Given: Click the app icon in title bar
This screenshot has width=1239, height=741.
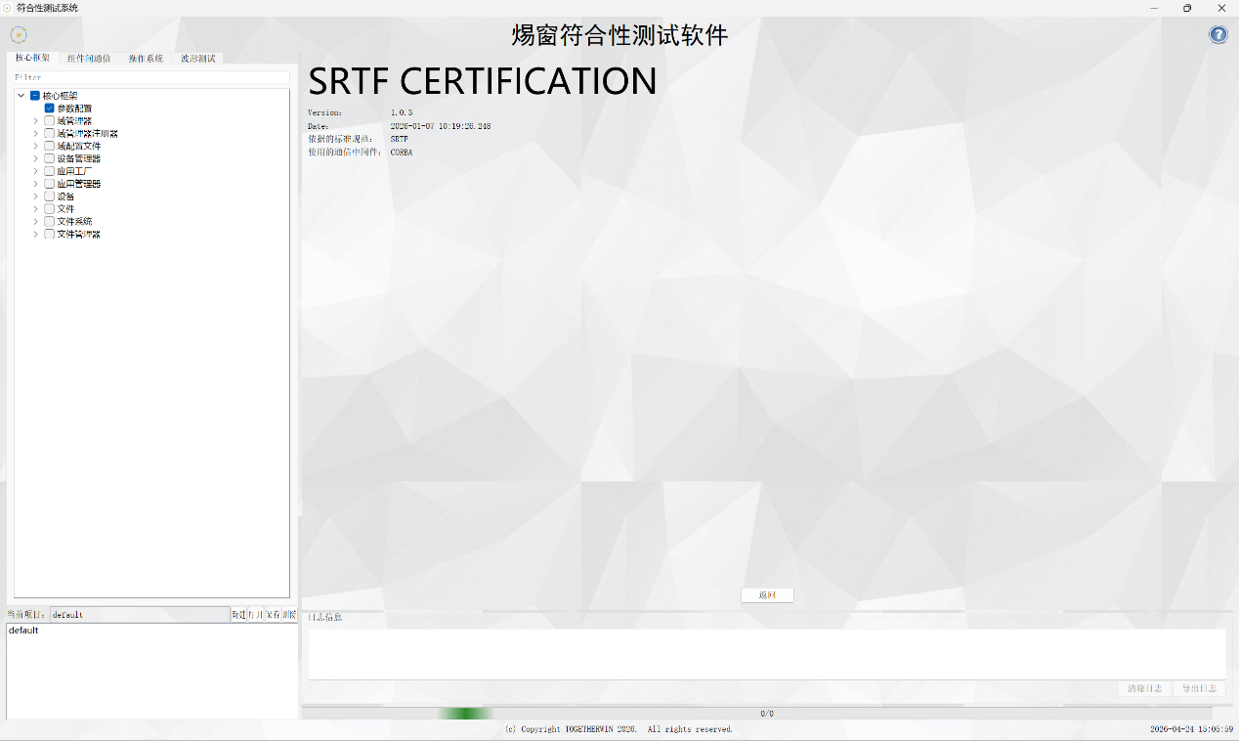Looking at the screenshot, I should pyautogui.click(x=8, y=8).
